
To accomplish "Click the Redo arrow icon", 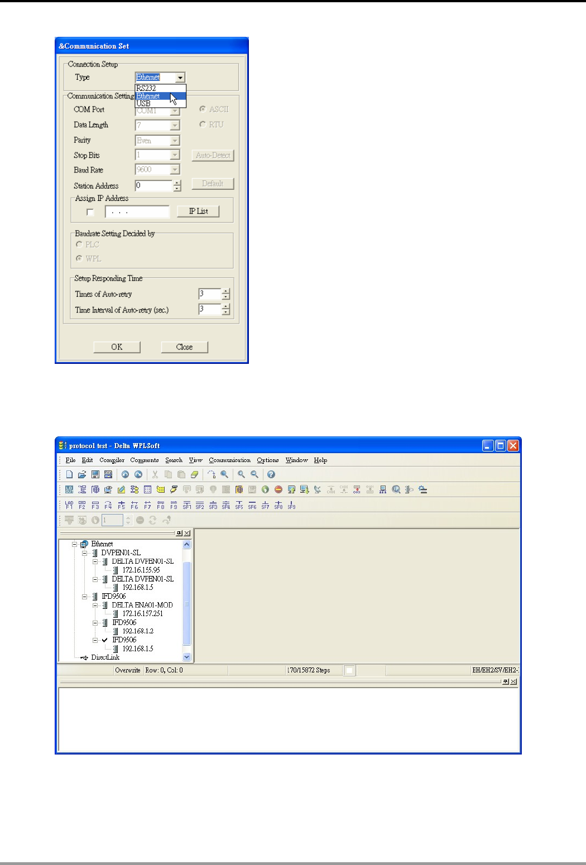I will tap(138, 474).
